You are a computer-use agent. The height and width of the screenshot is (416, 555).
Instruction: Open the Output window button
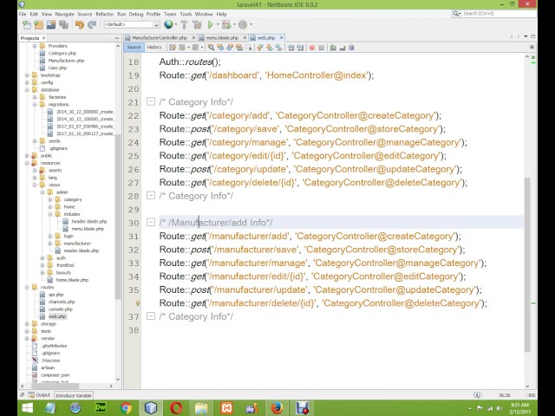pos(39,395)
